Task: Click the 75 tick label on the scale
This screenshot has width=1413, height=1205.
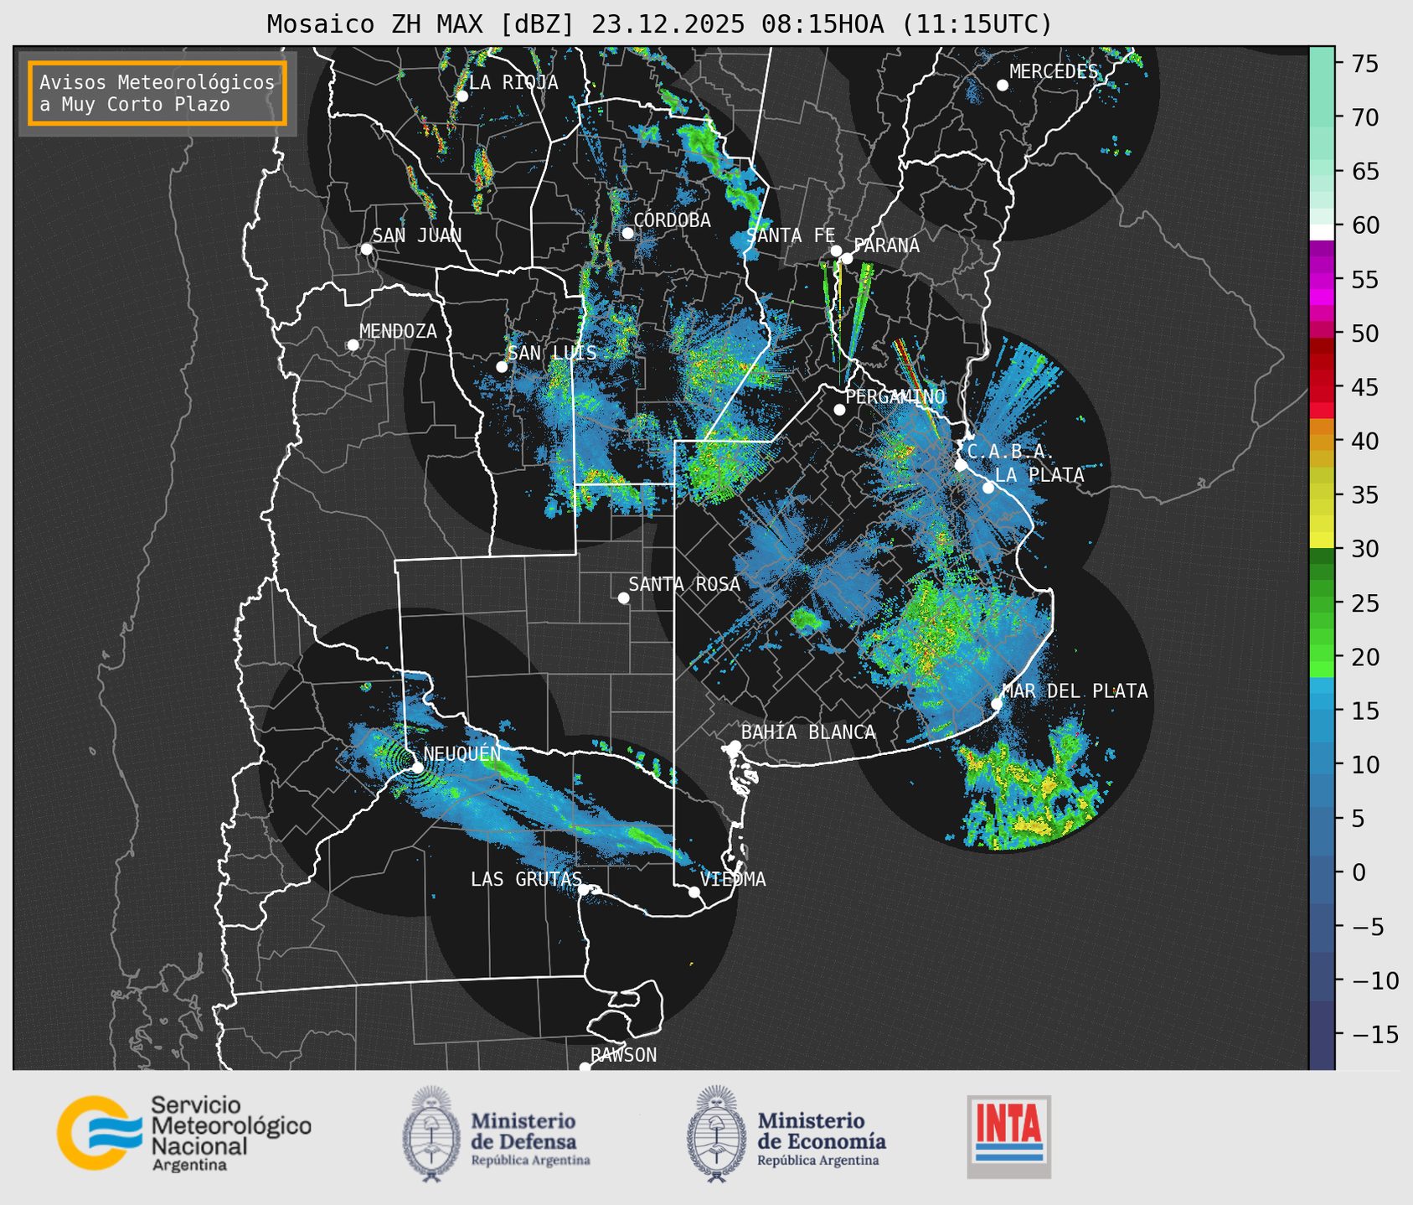Action: tap(1364, 64)
